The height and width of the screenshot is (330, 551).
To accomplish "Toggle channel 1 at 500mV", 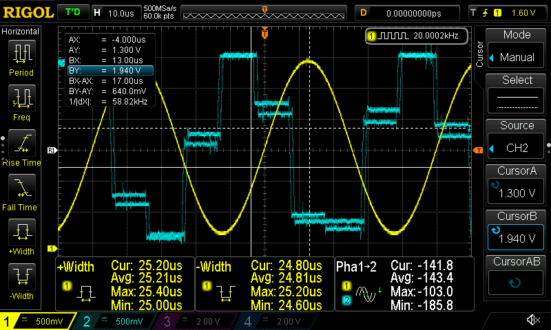I will (x=38, y=321).
